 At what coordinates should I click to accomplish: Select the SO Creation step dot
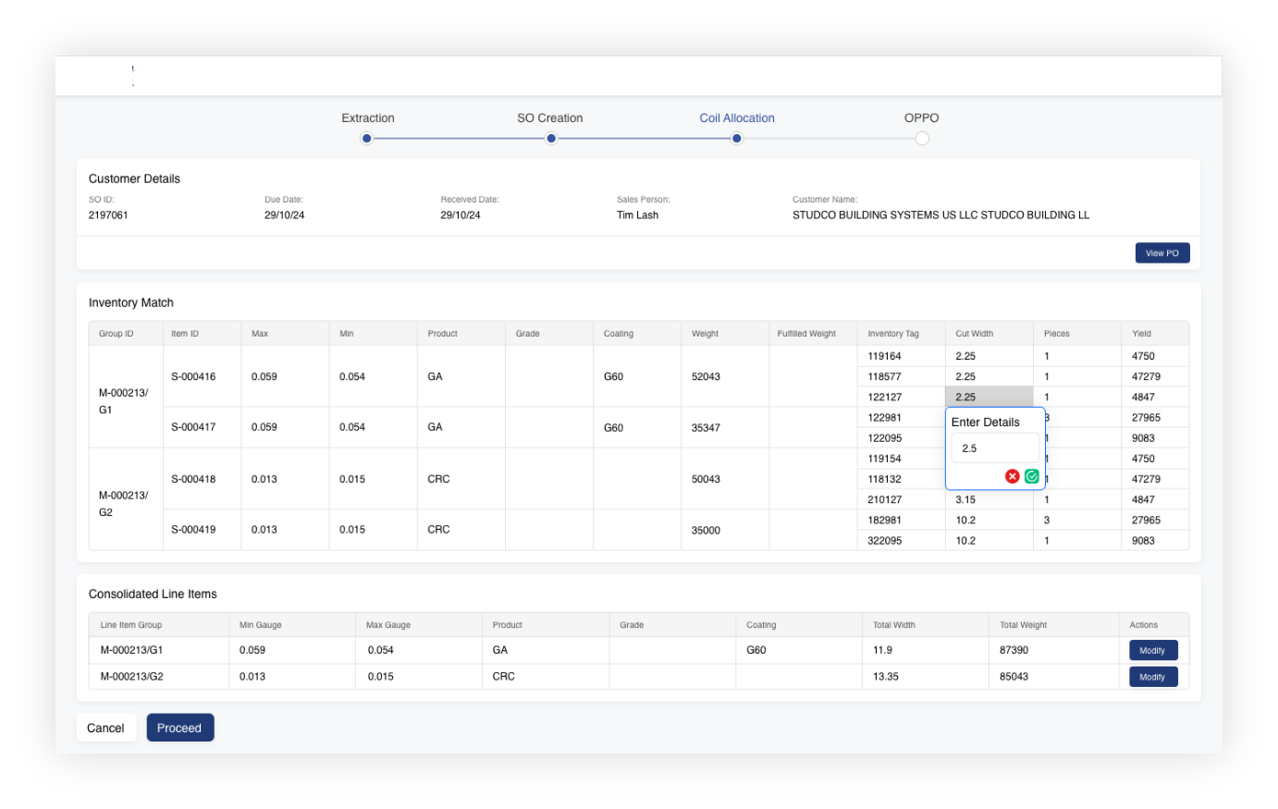tap(551, 139)
